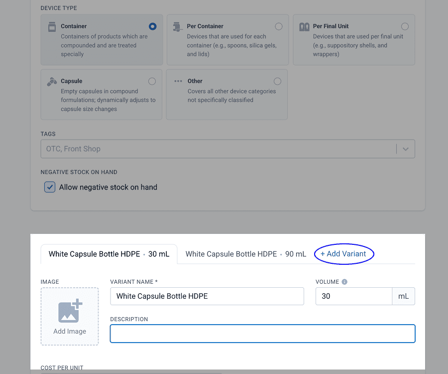Viewport: 448px width, 374px height.
Task: Select the Other device type radio button
Action: pyautogui.click(x=277, y=81)
